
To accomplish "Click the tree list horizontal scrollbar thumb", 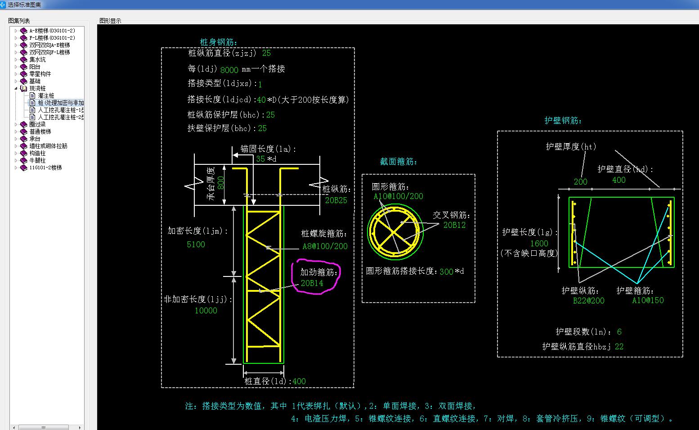I will [44, 427].
